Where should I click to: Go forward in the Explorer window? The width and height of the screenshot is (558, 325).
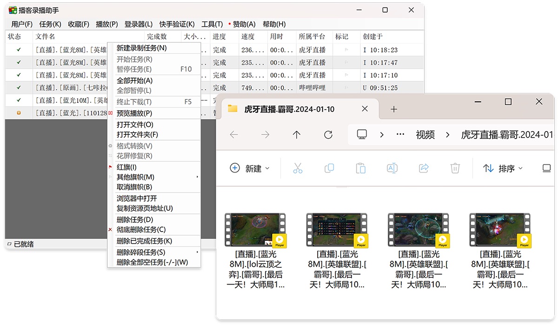pos(265,134)
